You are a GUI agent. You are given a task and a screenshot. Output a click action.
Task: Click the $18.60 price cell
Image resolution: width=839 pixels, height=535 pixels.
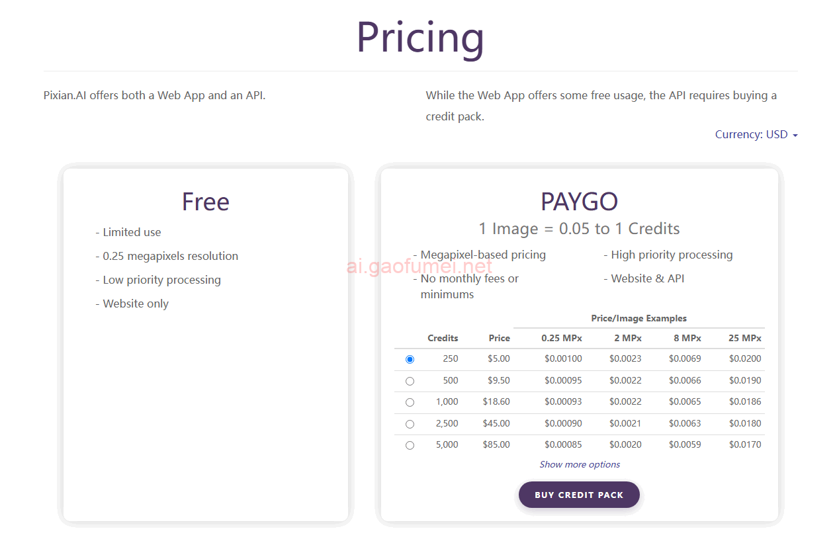click(x=496, y=401)
